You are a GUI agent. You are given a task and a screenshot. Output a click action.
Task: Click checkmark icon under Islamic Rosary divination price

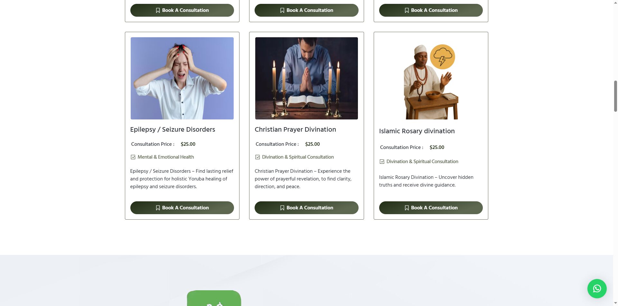[382, 162]
